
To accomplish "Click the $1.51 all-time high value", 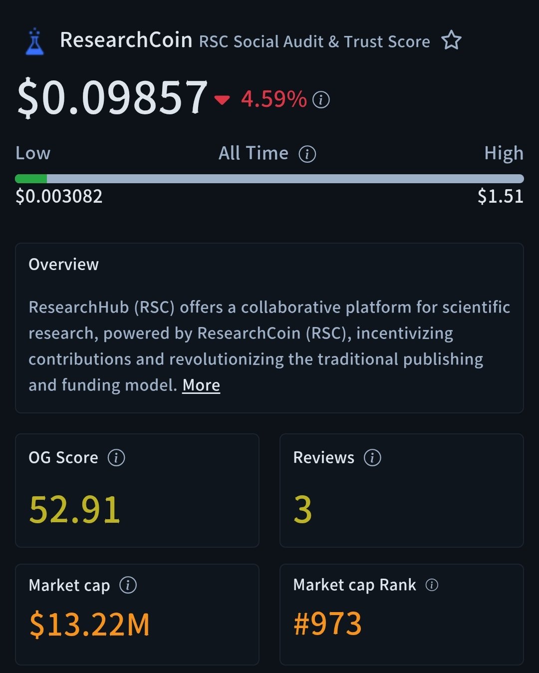I will (x=500, y=196).
